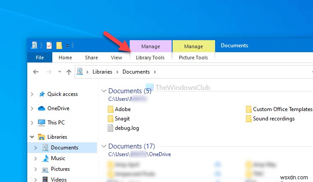Click the OneDrive path under Documents (17)
Viewport: 313px width, 182px height.
140,154
